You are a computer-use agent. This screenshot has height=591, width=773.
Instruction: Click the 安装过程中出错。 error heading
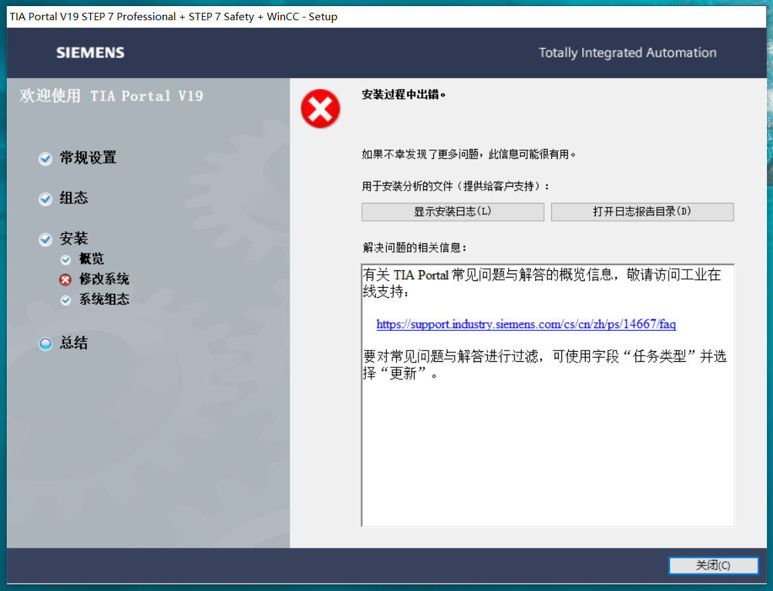point(404,94)
